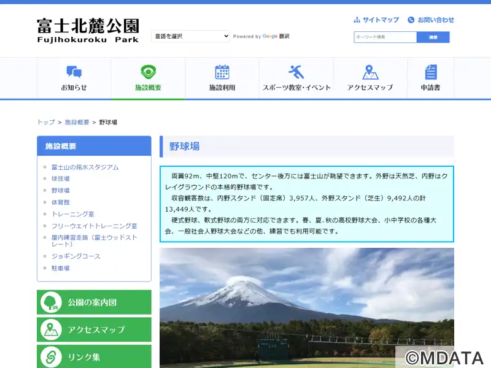491x368 pixels.
Task: Click the calendar 施設利用 icon
Action: pos(222,72)
